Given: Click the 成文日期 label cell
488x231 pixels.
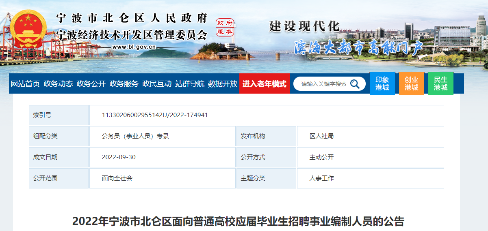Looking at the screenshot, I should pos(59,157).
